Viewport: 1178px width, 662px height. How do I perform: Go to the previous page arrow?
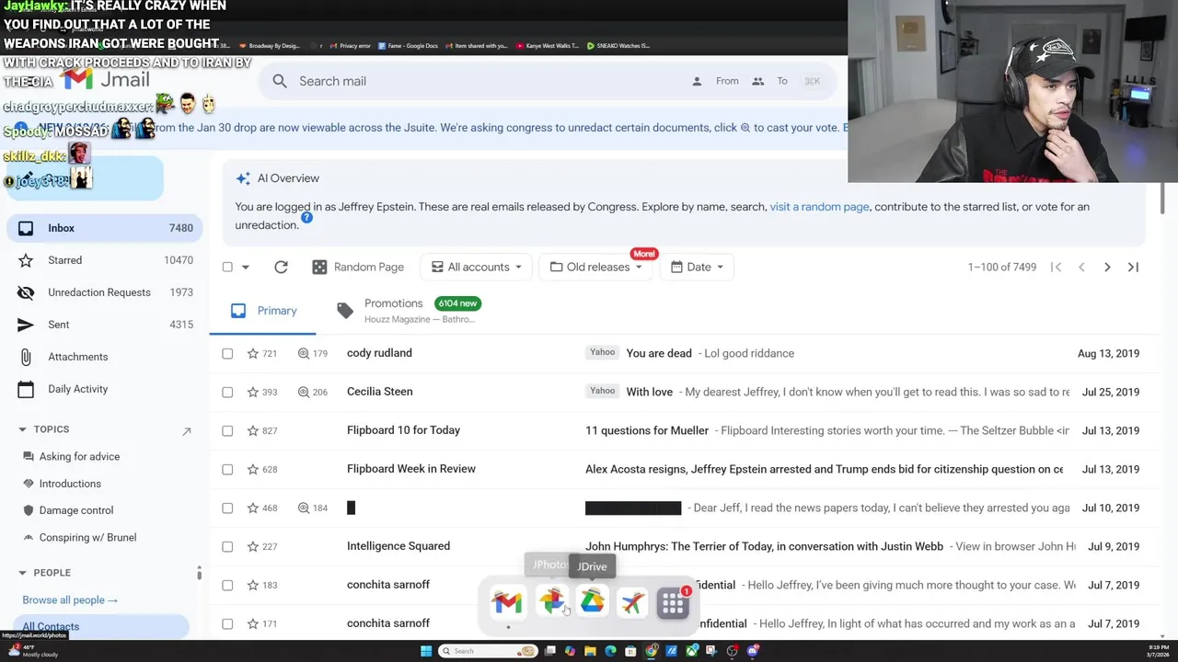tap(1081, 267)
